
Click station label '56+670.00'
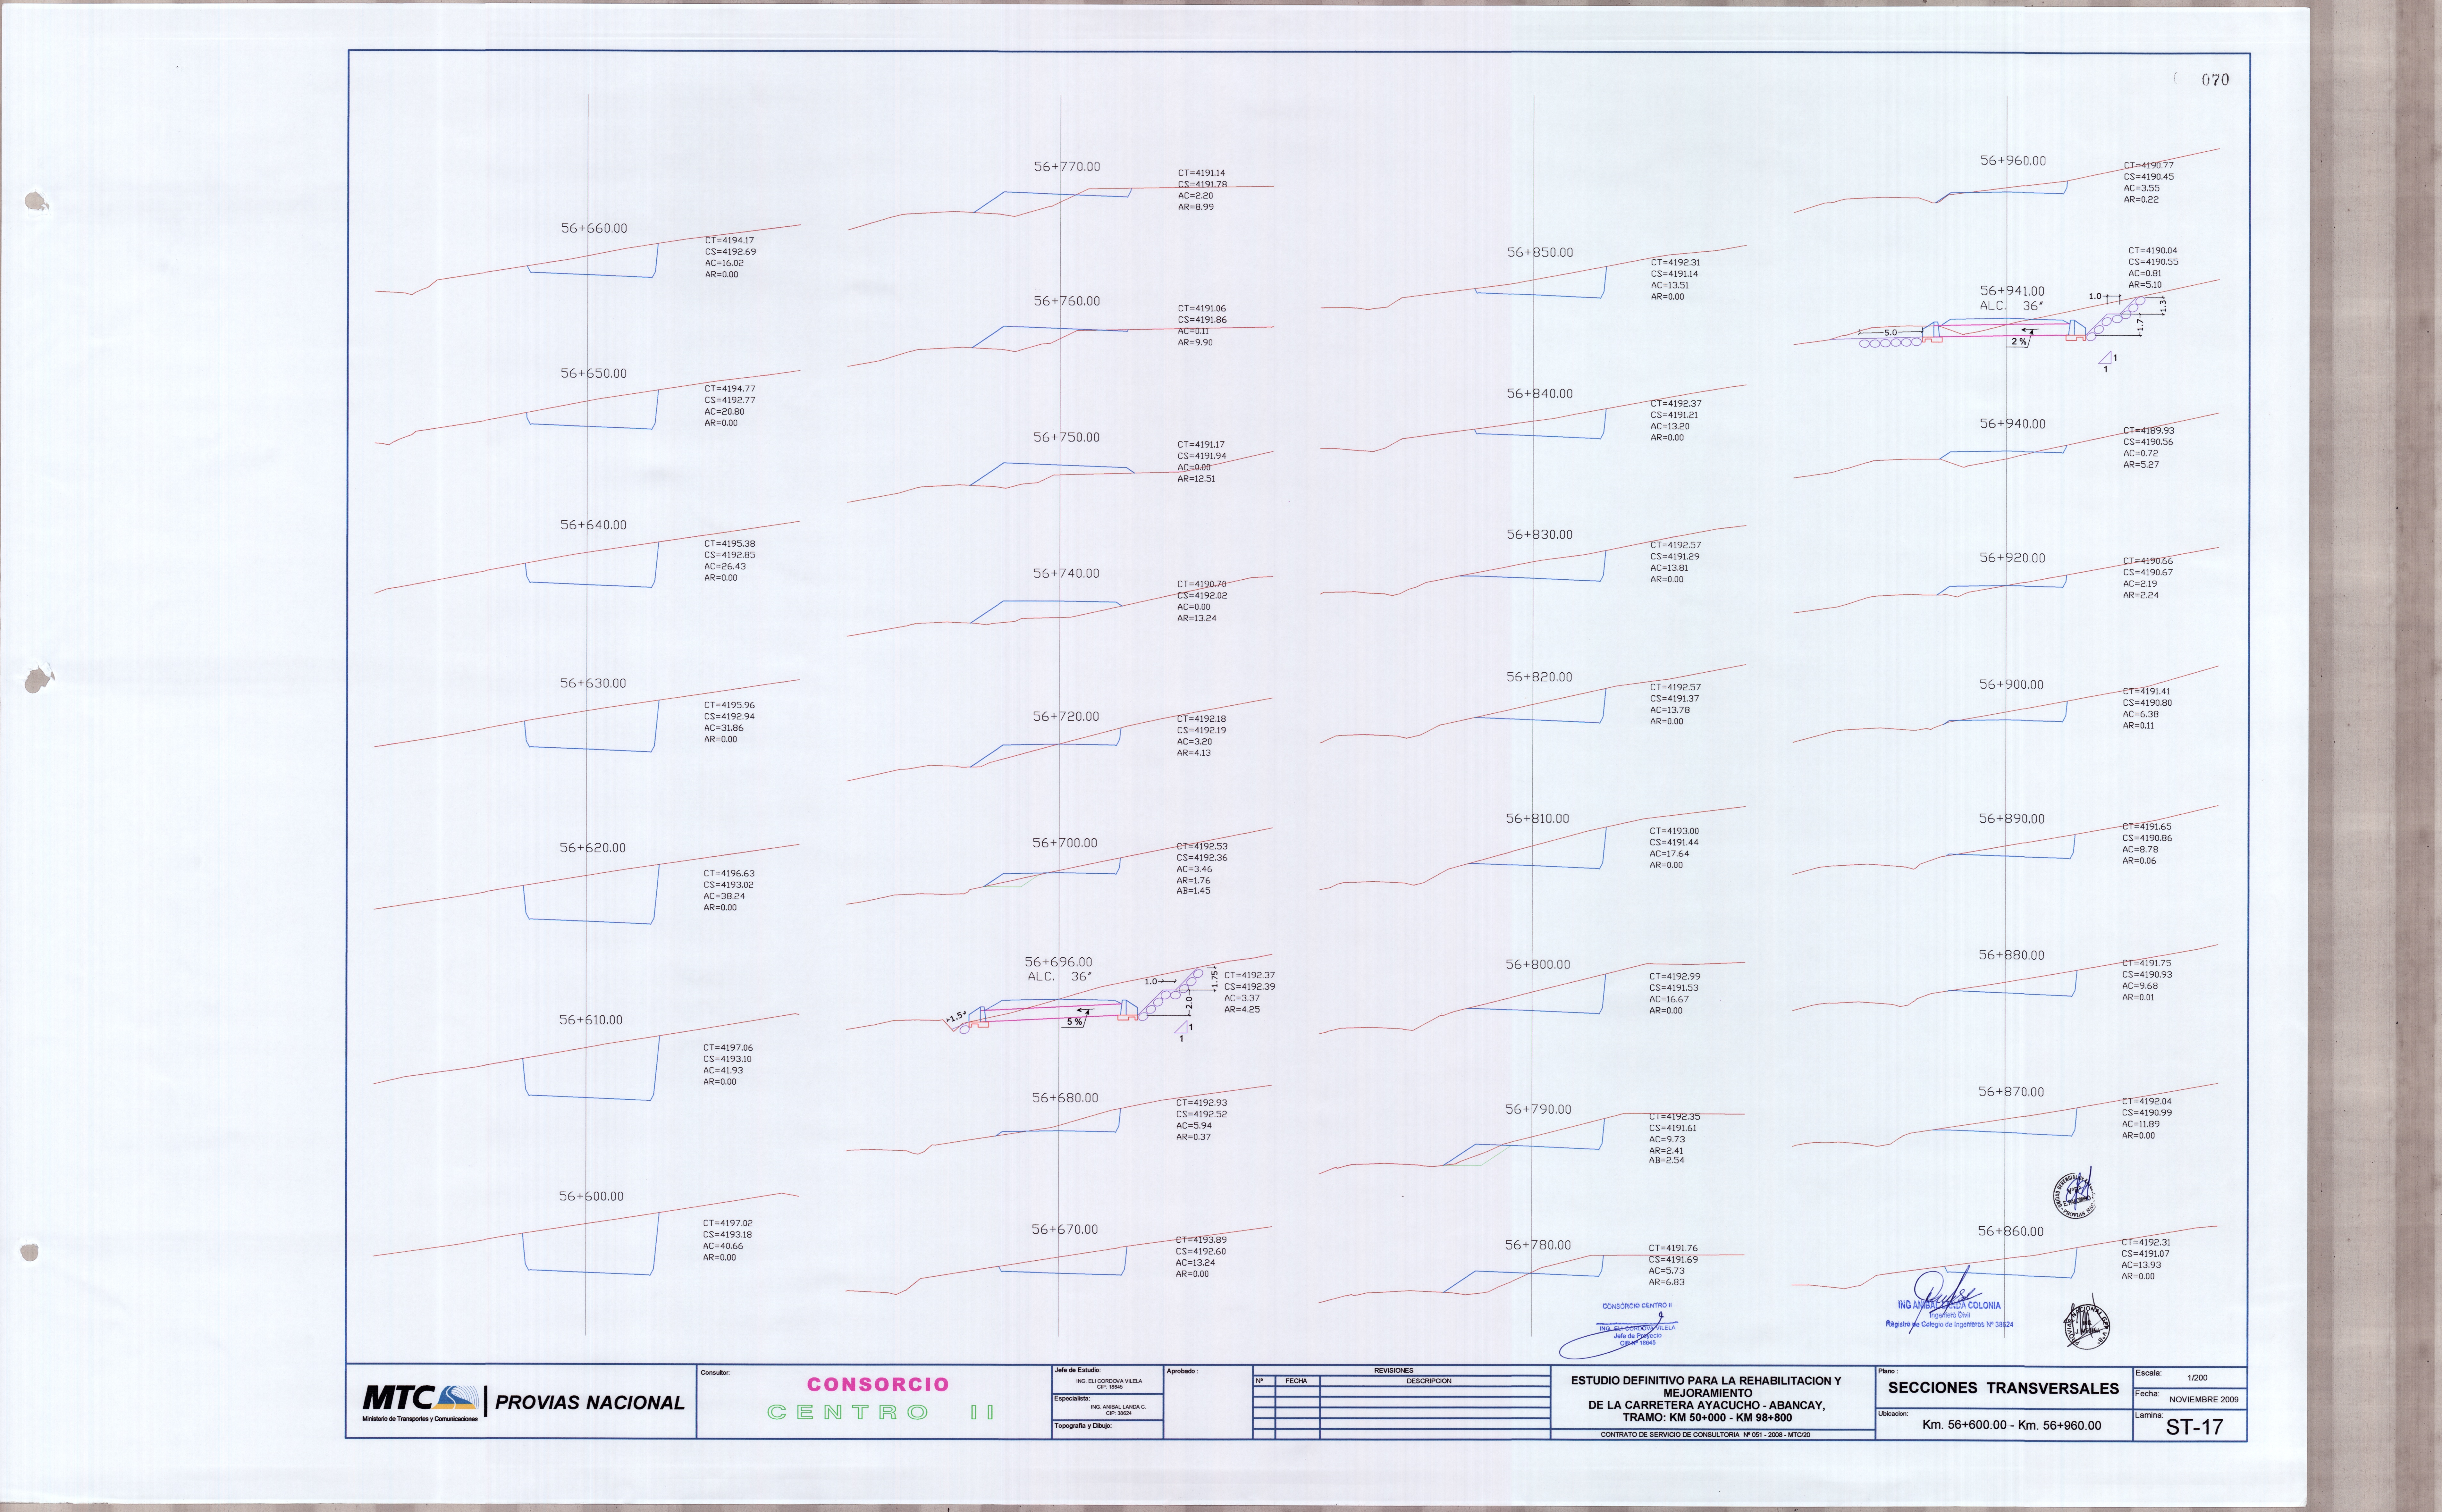[1065, 1230]
